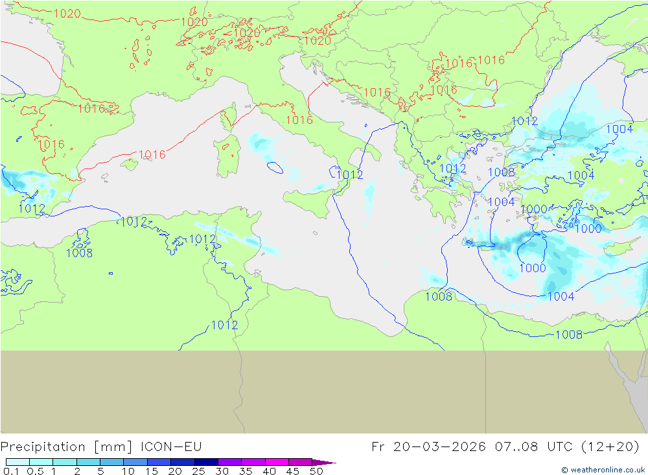This screenshot has width=648, height=475.
Task: Click the legend swatch between 0.5 and 1
Action: pos(41,462)
